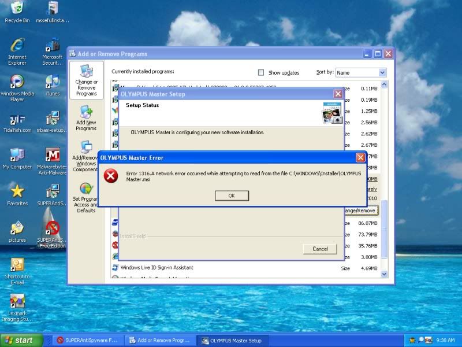Select Windows Media Player desktop icon
This screenshot has width=462, height=347.
click(x=17, y=88)
